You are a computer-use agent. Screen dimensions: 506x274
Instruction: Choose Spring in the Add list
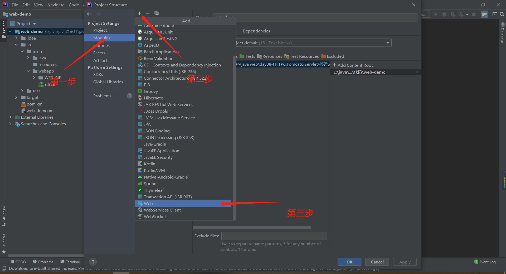[183, 184]
